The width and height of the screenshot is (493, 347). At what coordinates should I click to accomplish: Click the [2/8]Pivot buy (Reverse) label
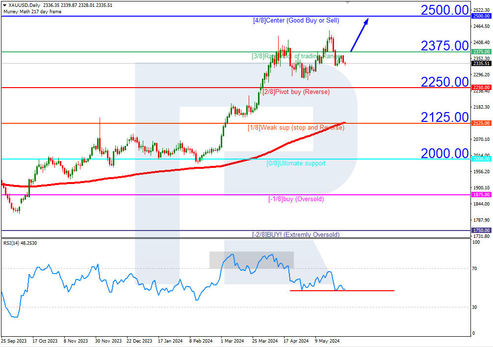[296, 92]
